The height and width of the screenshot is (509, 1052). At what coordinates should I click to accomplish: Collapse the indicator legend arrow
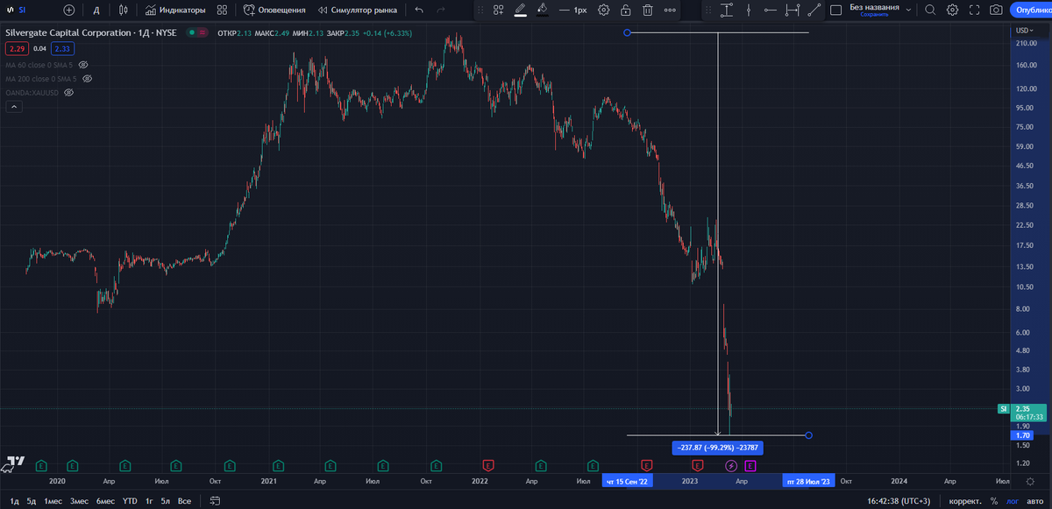coord(13,107)
